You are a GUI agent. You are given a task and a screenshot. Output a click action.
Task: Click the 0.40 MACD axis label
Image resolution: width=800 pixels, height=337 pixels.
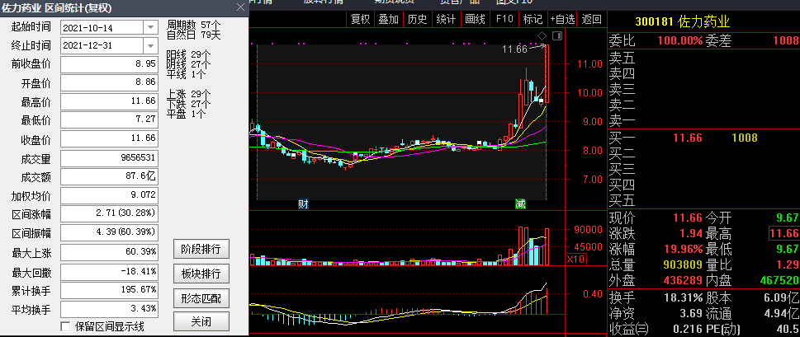592,293
